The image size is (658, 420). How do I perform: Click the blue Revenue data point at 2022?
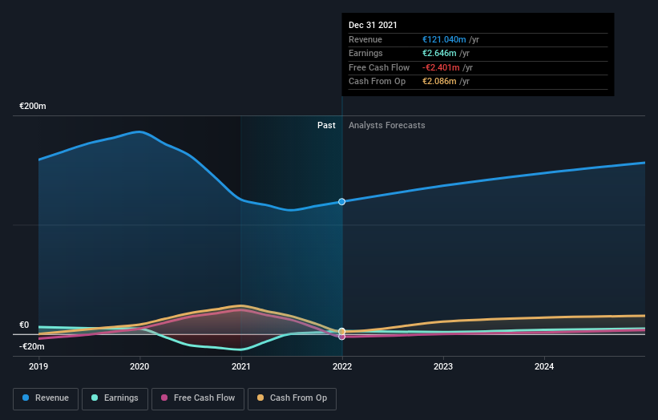point(342,202)
